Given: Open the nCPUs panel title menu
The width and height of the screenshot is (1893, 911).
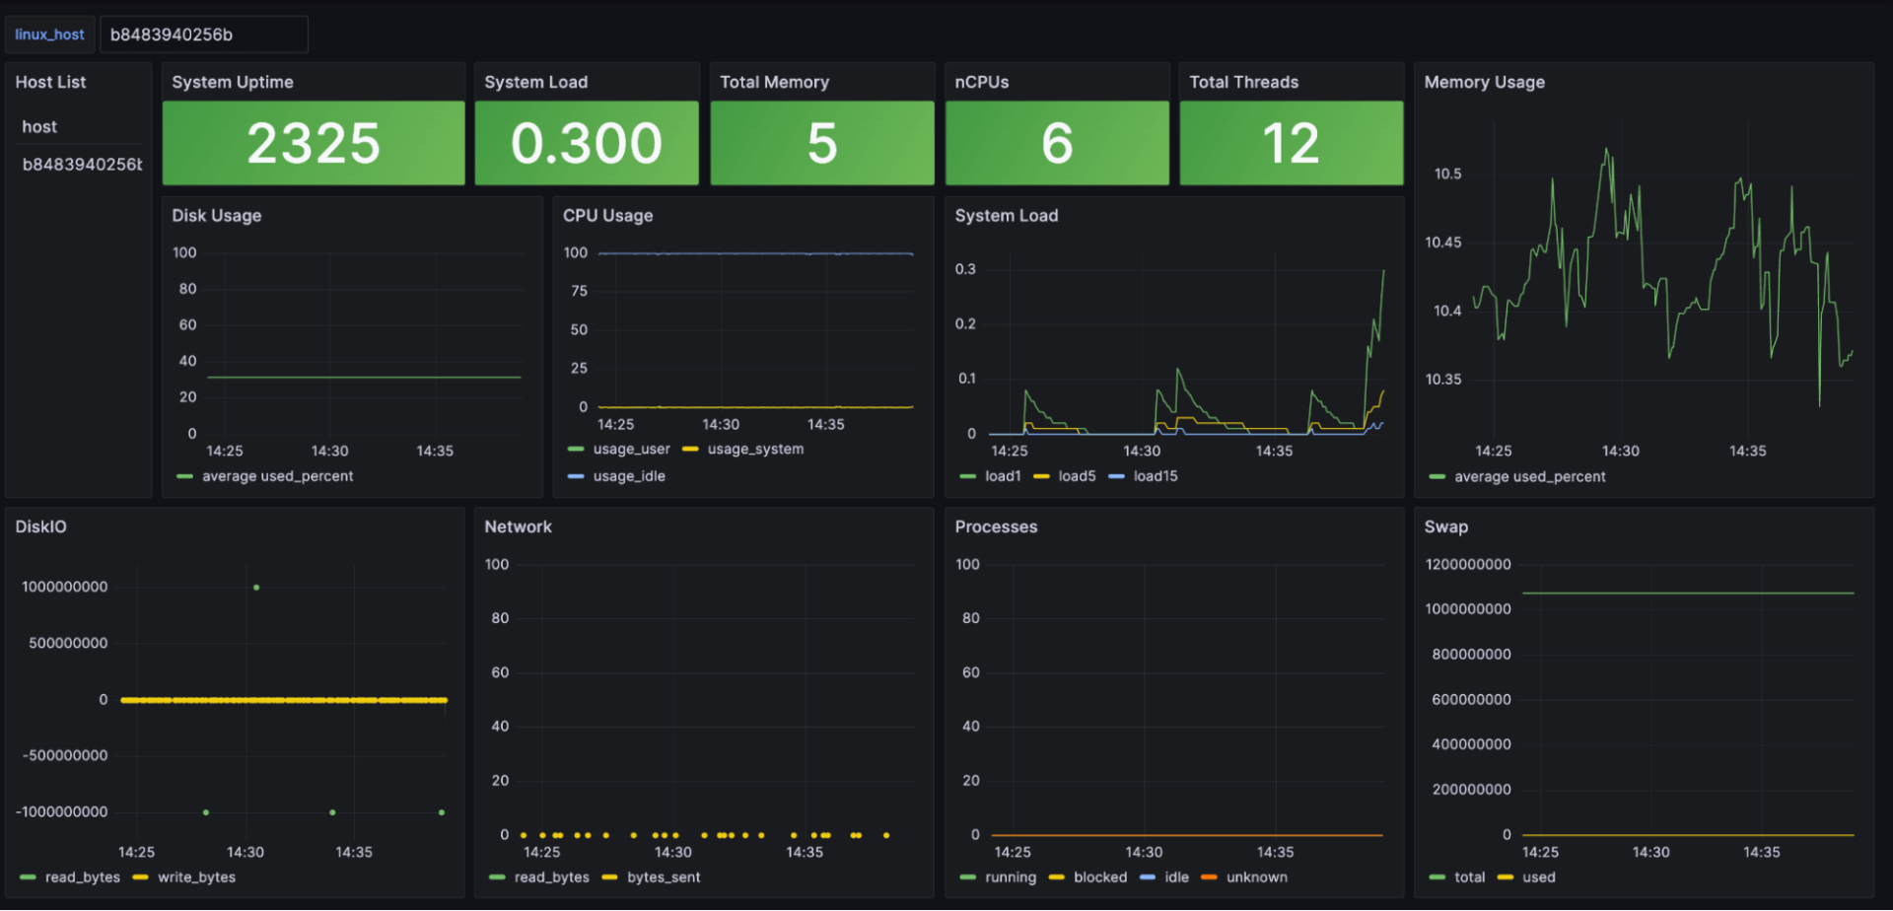Looking at the screenshot, I should coord(982,82).
